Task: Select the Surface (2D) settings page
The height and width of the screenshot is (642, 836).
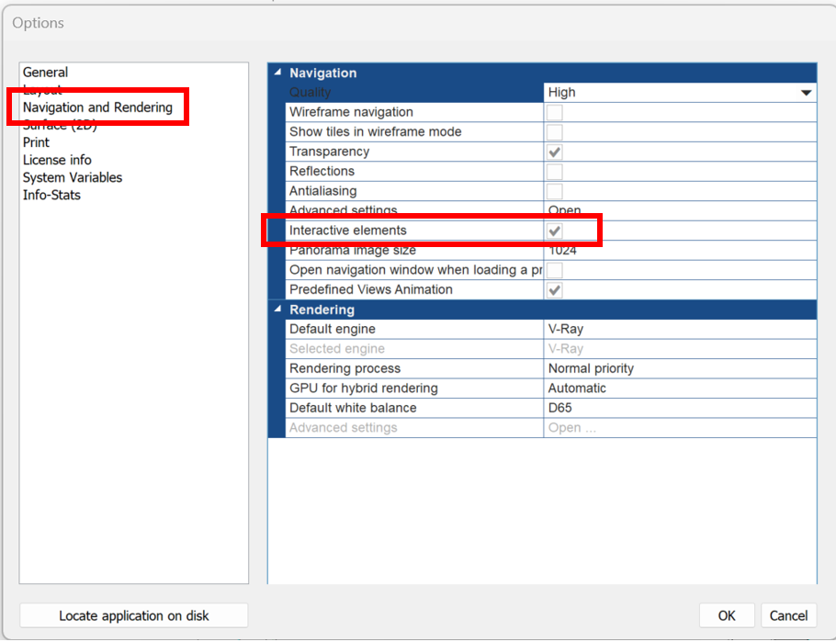Action: [x=59, y=124]
